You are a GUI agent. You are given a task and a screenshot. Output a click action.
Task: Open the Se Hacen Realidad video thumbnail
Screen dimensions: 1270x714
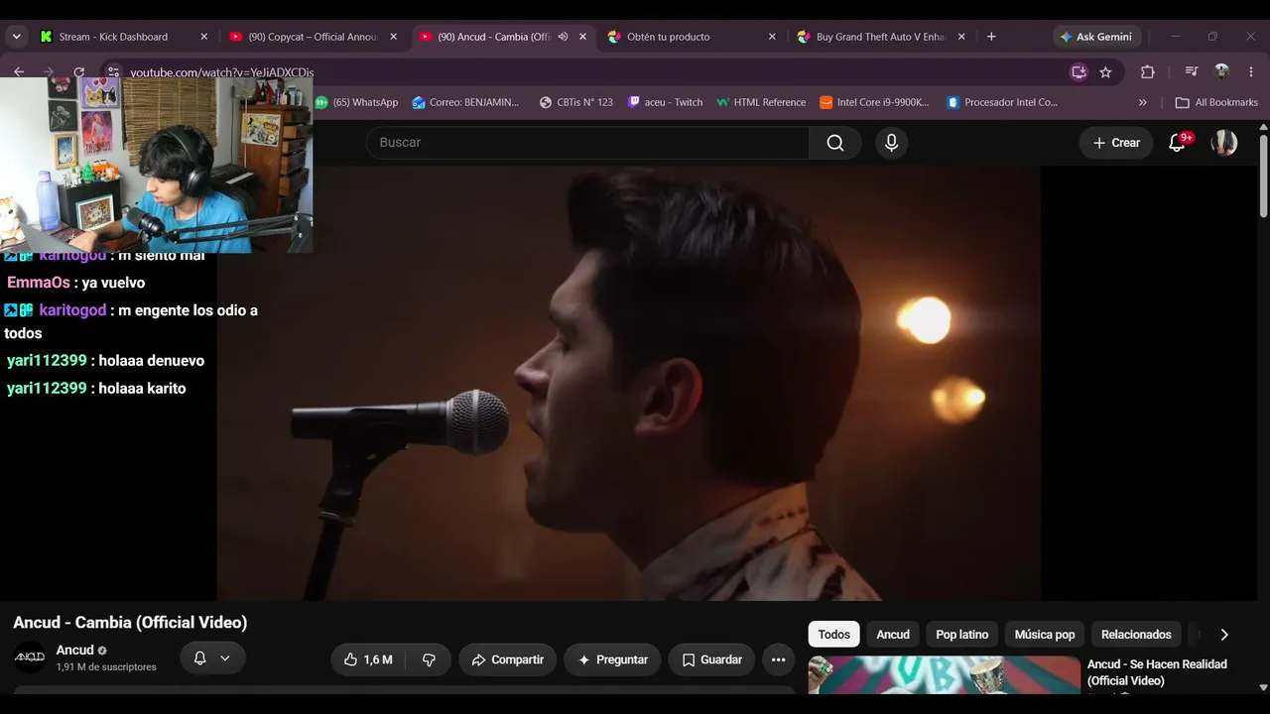pyautogui.click(x=944, y=675)
